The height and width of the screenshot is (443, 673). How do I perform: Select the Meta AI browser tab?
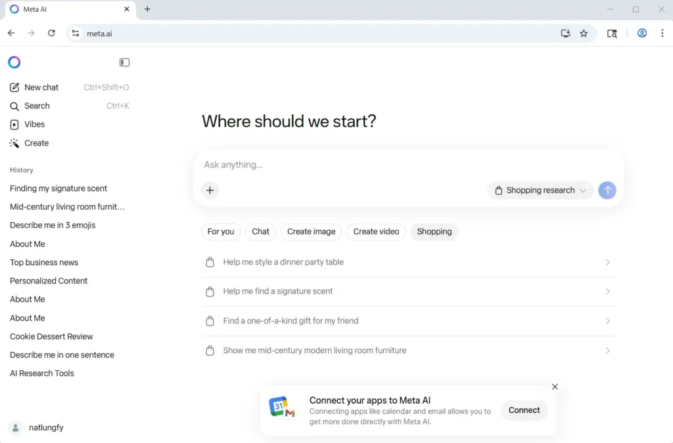click(x=66, y=9)
